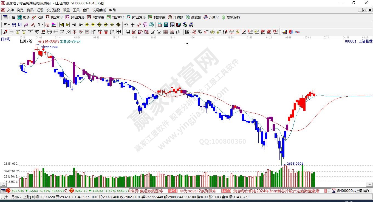This screenshot has height=202, width=373.
Task: Expand the 日 period dropdown arrow
Action: click(x=9, y=25)
